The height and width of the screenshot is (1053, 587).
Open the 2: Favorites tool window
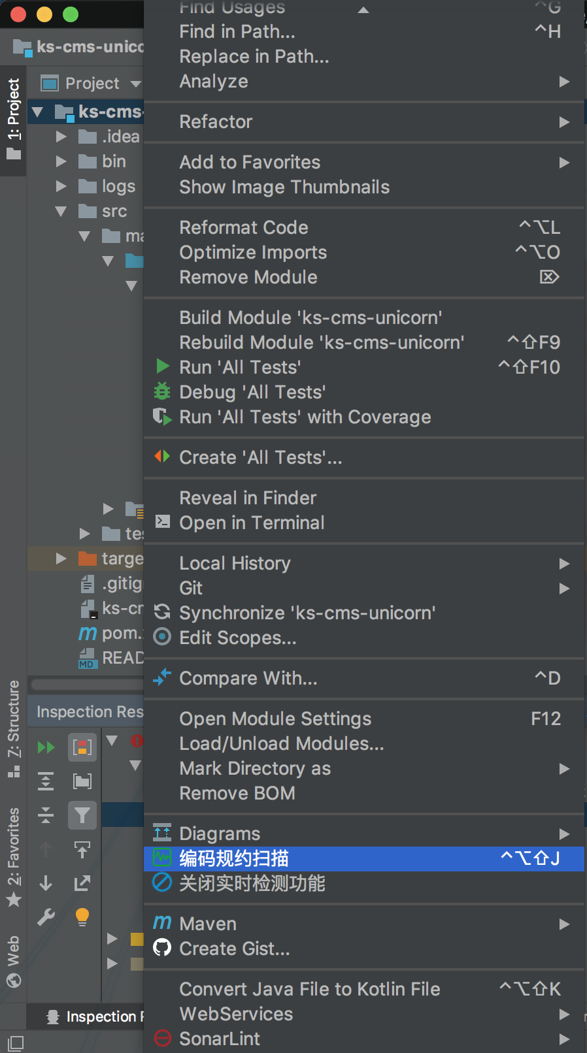coord(14,856)
